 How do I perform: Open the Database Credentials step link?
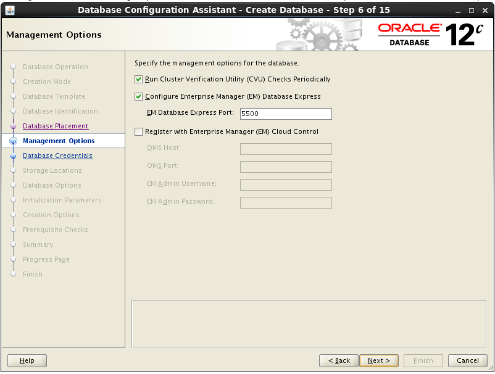point(58,156)
